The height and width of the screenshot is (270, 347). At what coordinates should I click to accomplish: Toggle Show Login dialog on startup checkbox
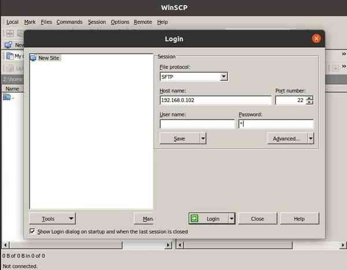pyautogui.click(x=32, y=231)
